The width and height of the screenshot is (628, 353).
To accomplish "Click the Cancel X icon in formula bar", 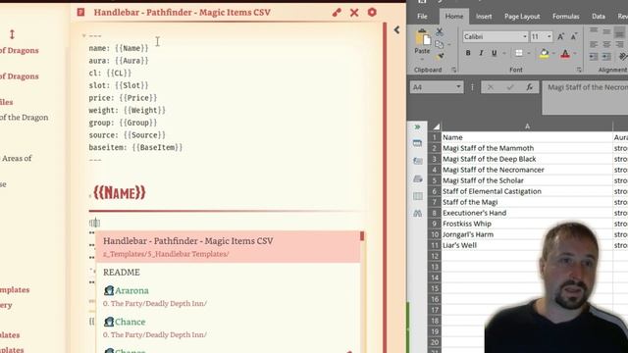I will pos(491,87).
